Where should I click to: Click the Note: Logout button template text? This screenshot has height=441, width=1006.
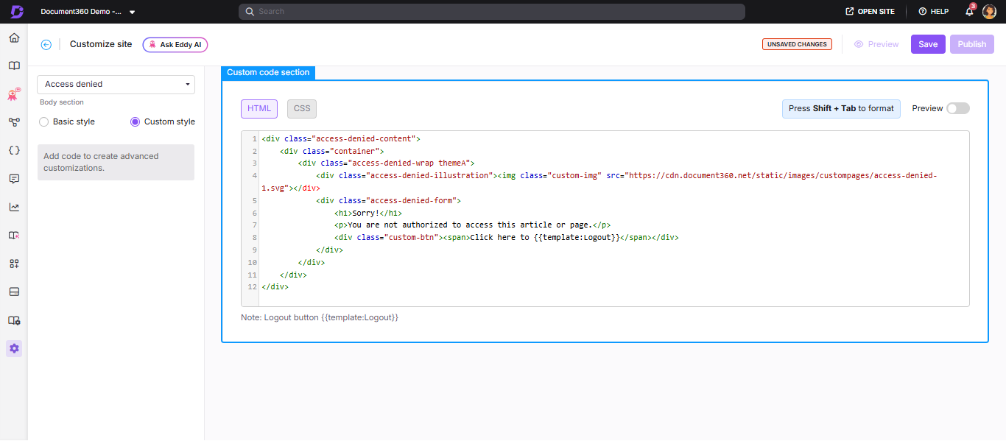(320, 317)
